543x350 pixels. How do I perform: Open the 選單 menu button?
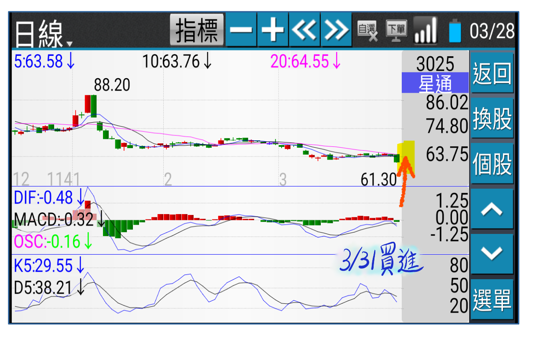(x=492, y=300)
